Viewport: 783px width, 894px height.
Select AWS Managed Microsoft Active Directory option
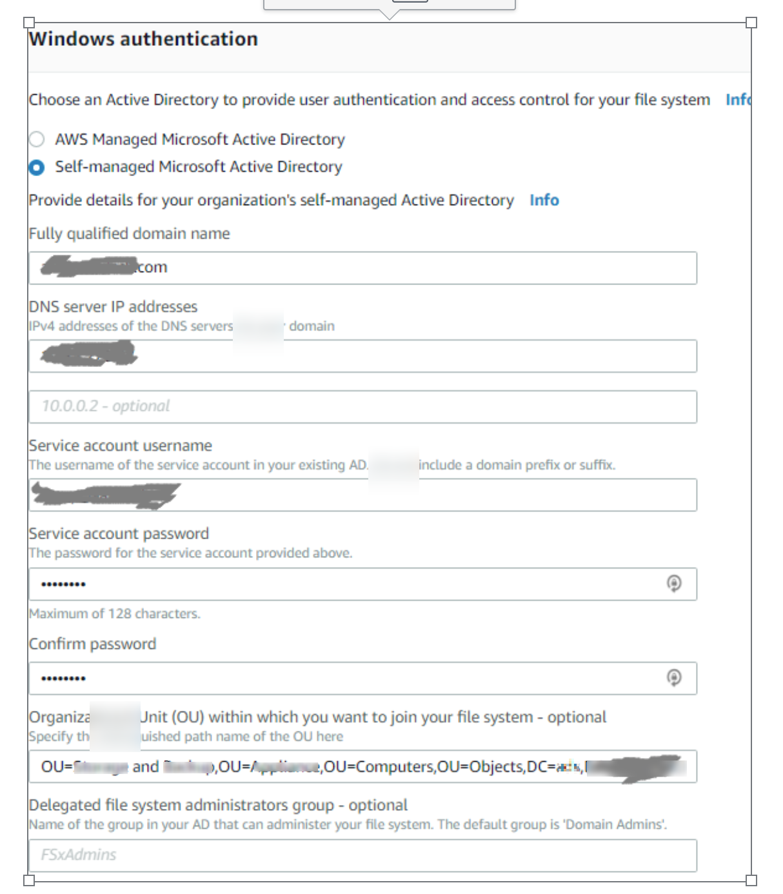(x=37, y=139)
